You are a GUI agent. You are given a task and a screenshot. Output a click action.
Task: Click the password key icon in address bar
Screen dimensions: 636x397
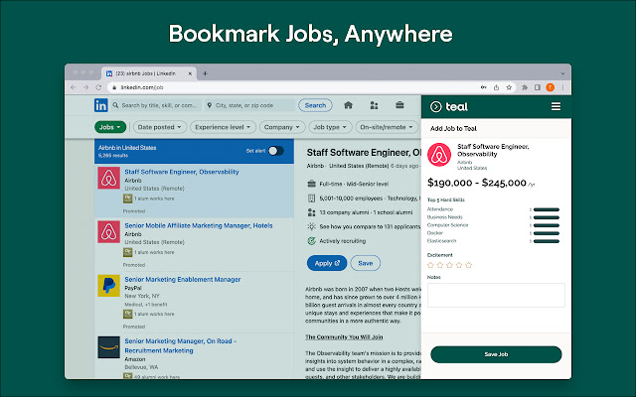click(x=484, y=87)
